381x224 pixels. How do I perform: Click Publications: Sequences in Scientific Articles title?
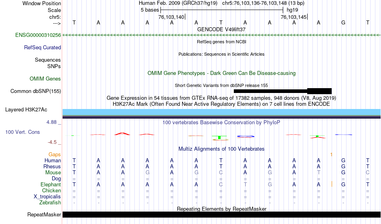pos(221,54)
